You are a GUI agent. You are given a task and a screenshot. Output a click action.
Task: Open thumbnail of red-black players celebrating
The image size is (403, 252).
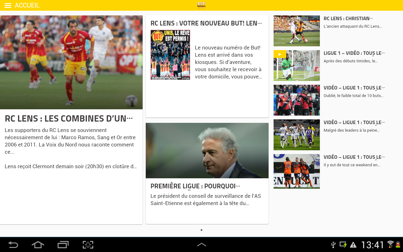pos(297,100)
